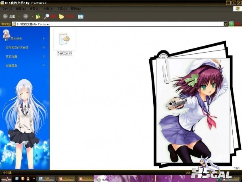The image size is (242, 182).
Task: Open the Search magnifier tool
Action: (47, 16)
